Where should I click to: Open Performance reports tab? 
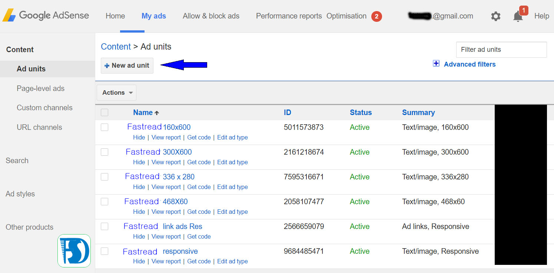point(289,16)
